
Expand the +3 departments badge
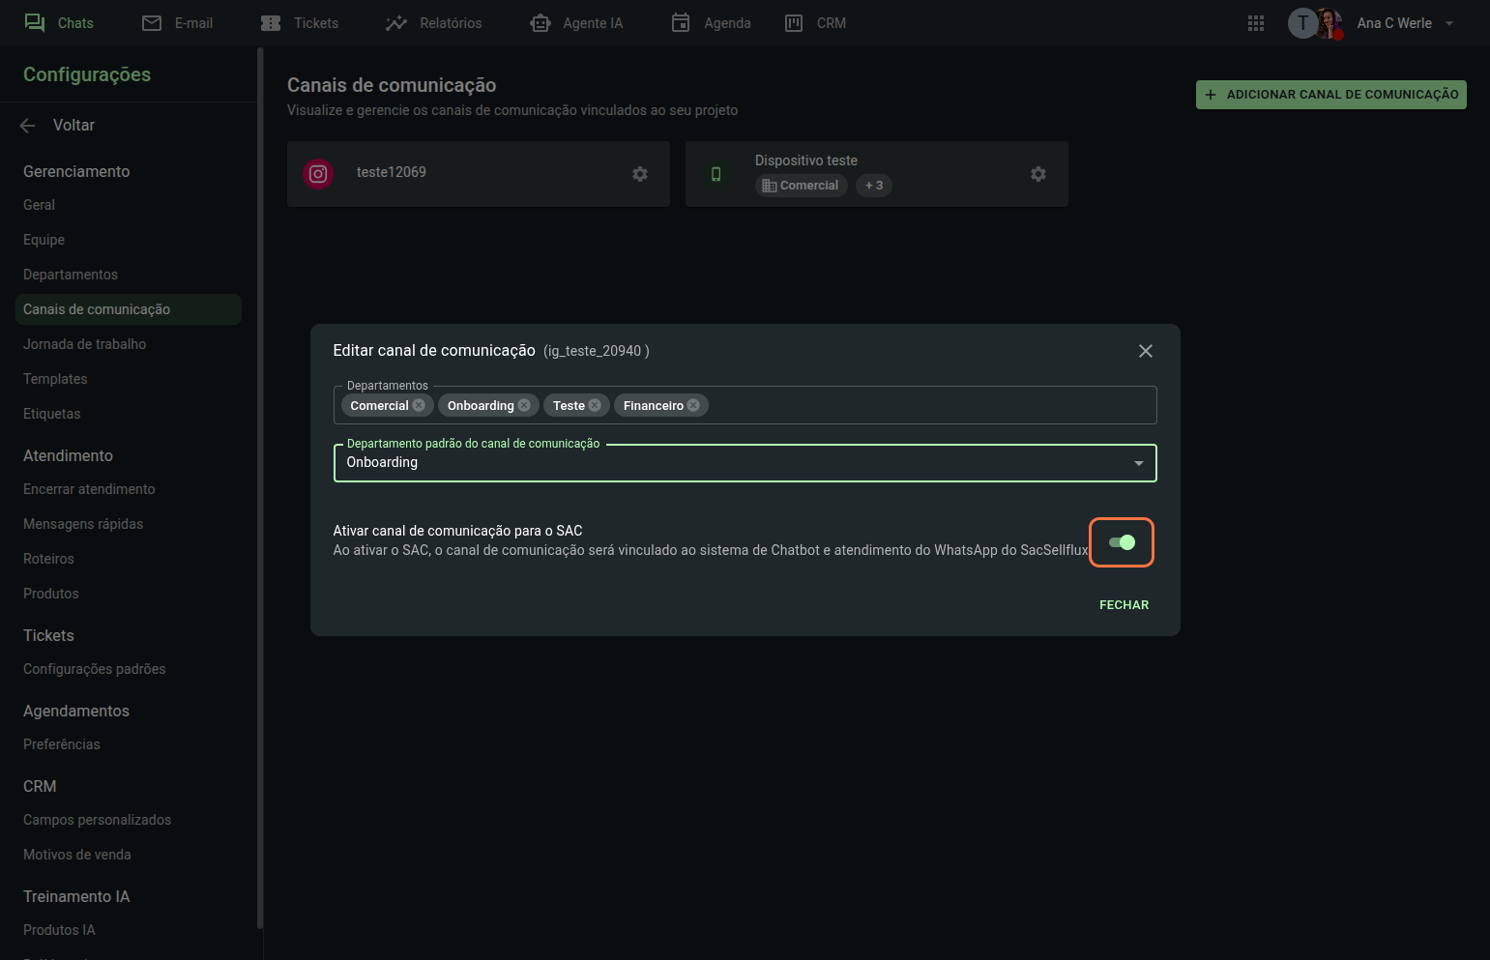coord(873,186)
